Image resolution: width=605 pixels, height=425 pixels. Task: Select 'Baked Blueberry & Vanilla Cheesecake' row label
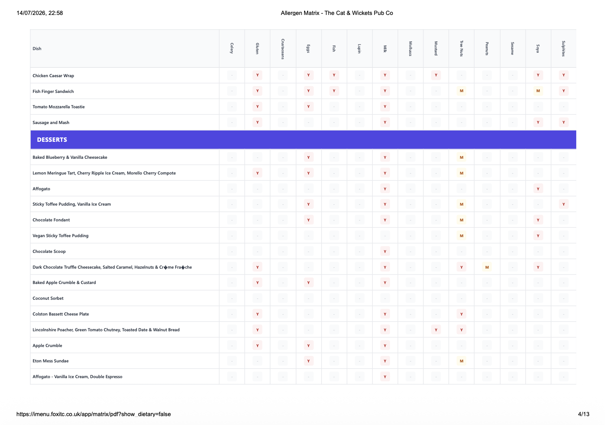[x=70, y=157]
